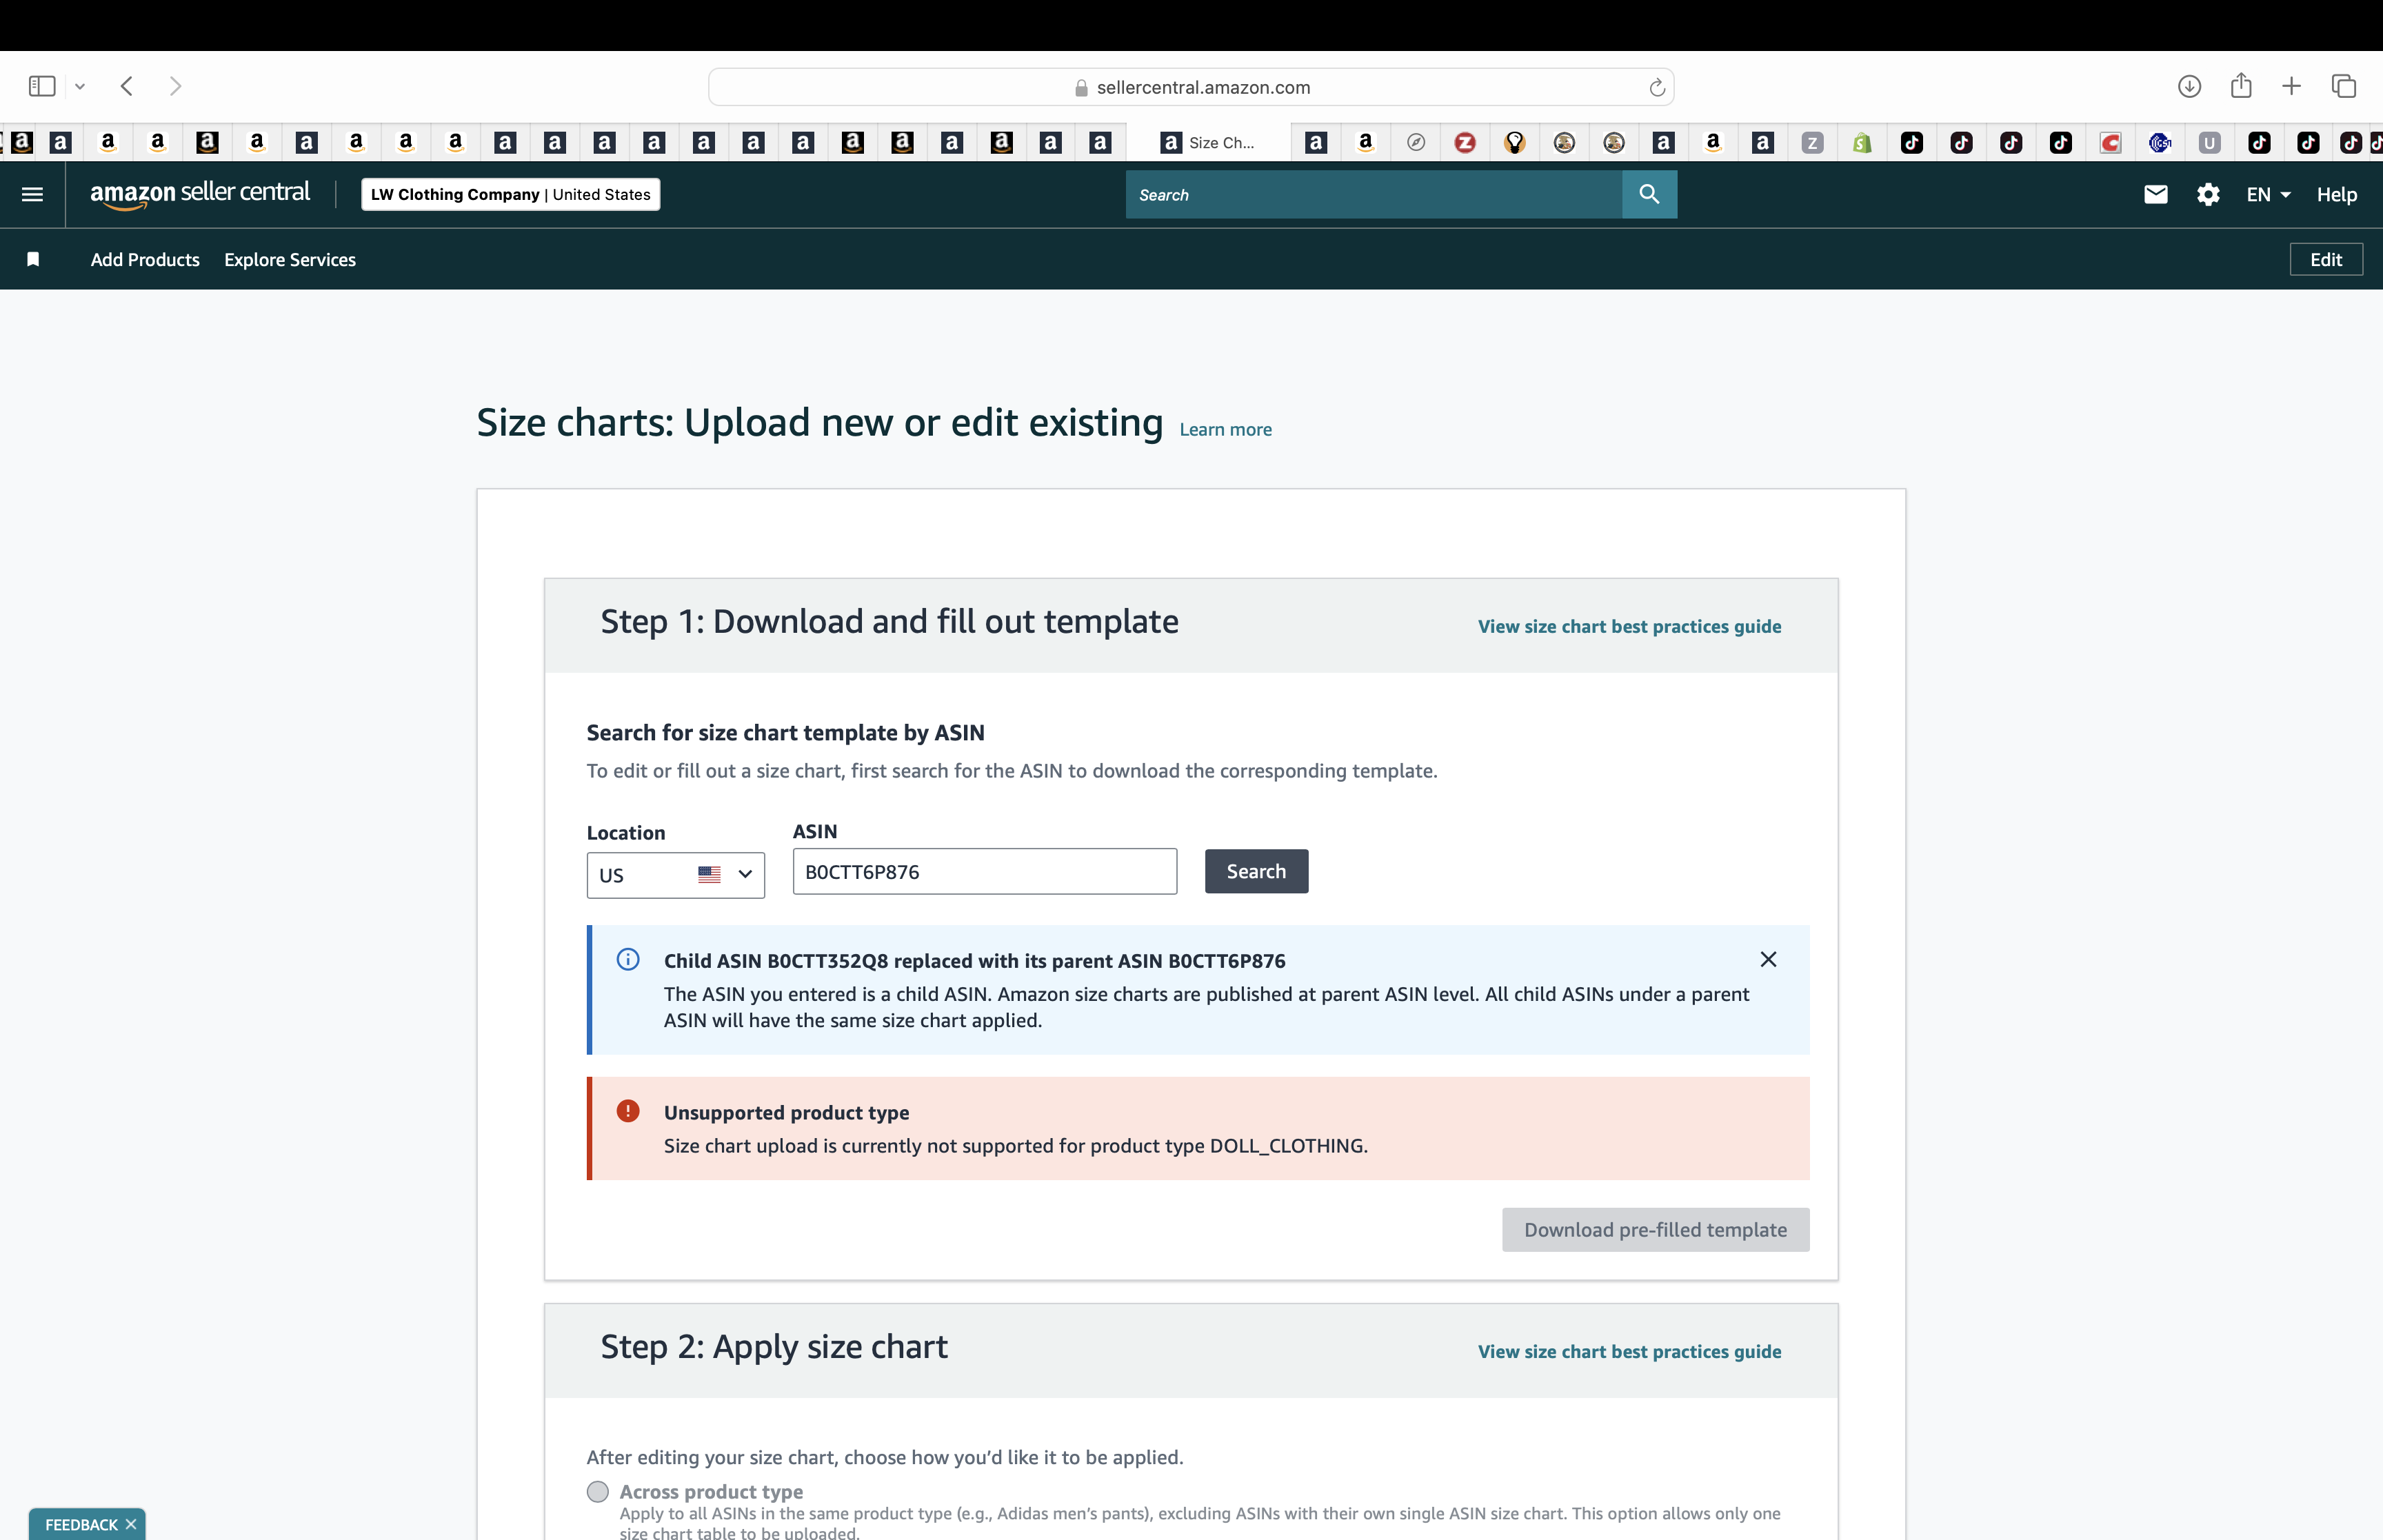Open the Explore Services menu item
The height and width of the screenshot is (1540, 2383).
tap(290, 259)
